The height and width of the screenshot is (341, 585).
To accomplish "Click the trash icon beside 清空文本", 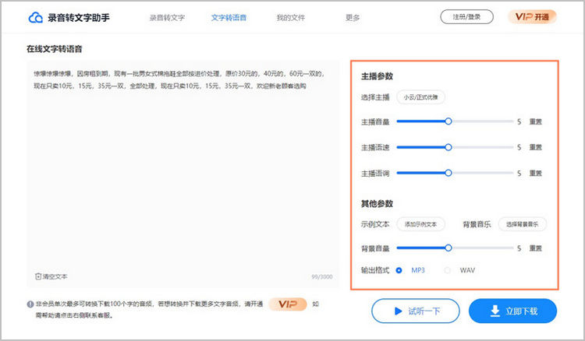I will click(x=37, y=276).
